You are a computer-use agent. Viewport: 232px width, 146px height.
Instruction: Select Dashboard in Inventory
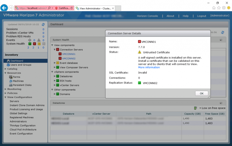(x=25, y=61)
